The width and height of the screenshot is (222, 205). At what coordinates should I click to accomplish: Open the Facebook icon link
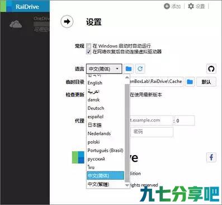211,157
